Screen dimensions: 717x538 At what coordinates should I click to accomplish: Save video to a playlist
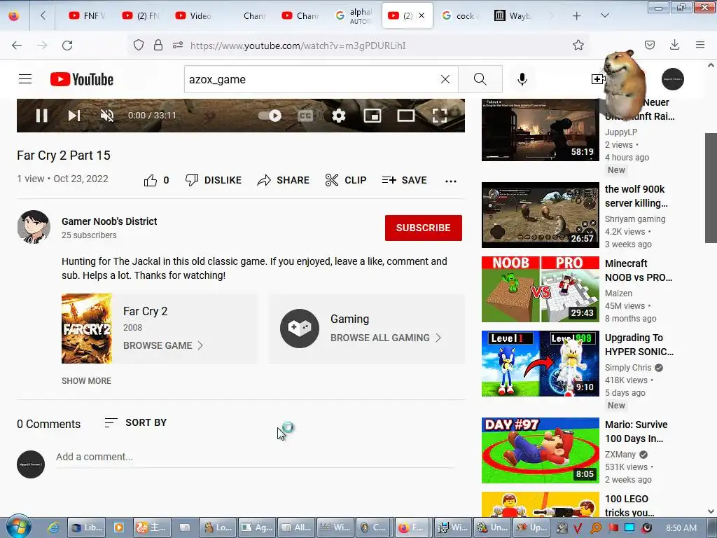pyautogui.click(x=404, y=180)
